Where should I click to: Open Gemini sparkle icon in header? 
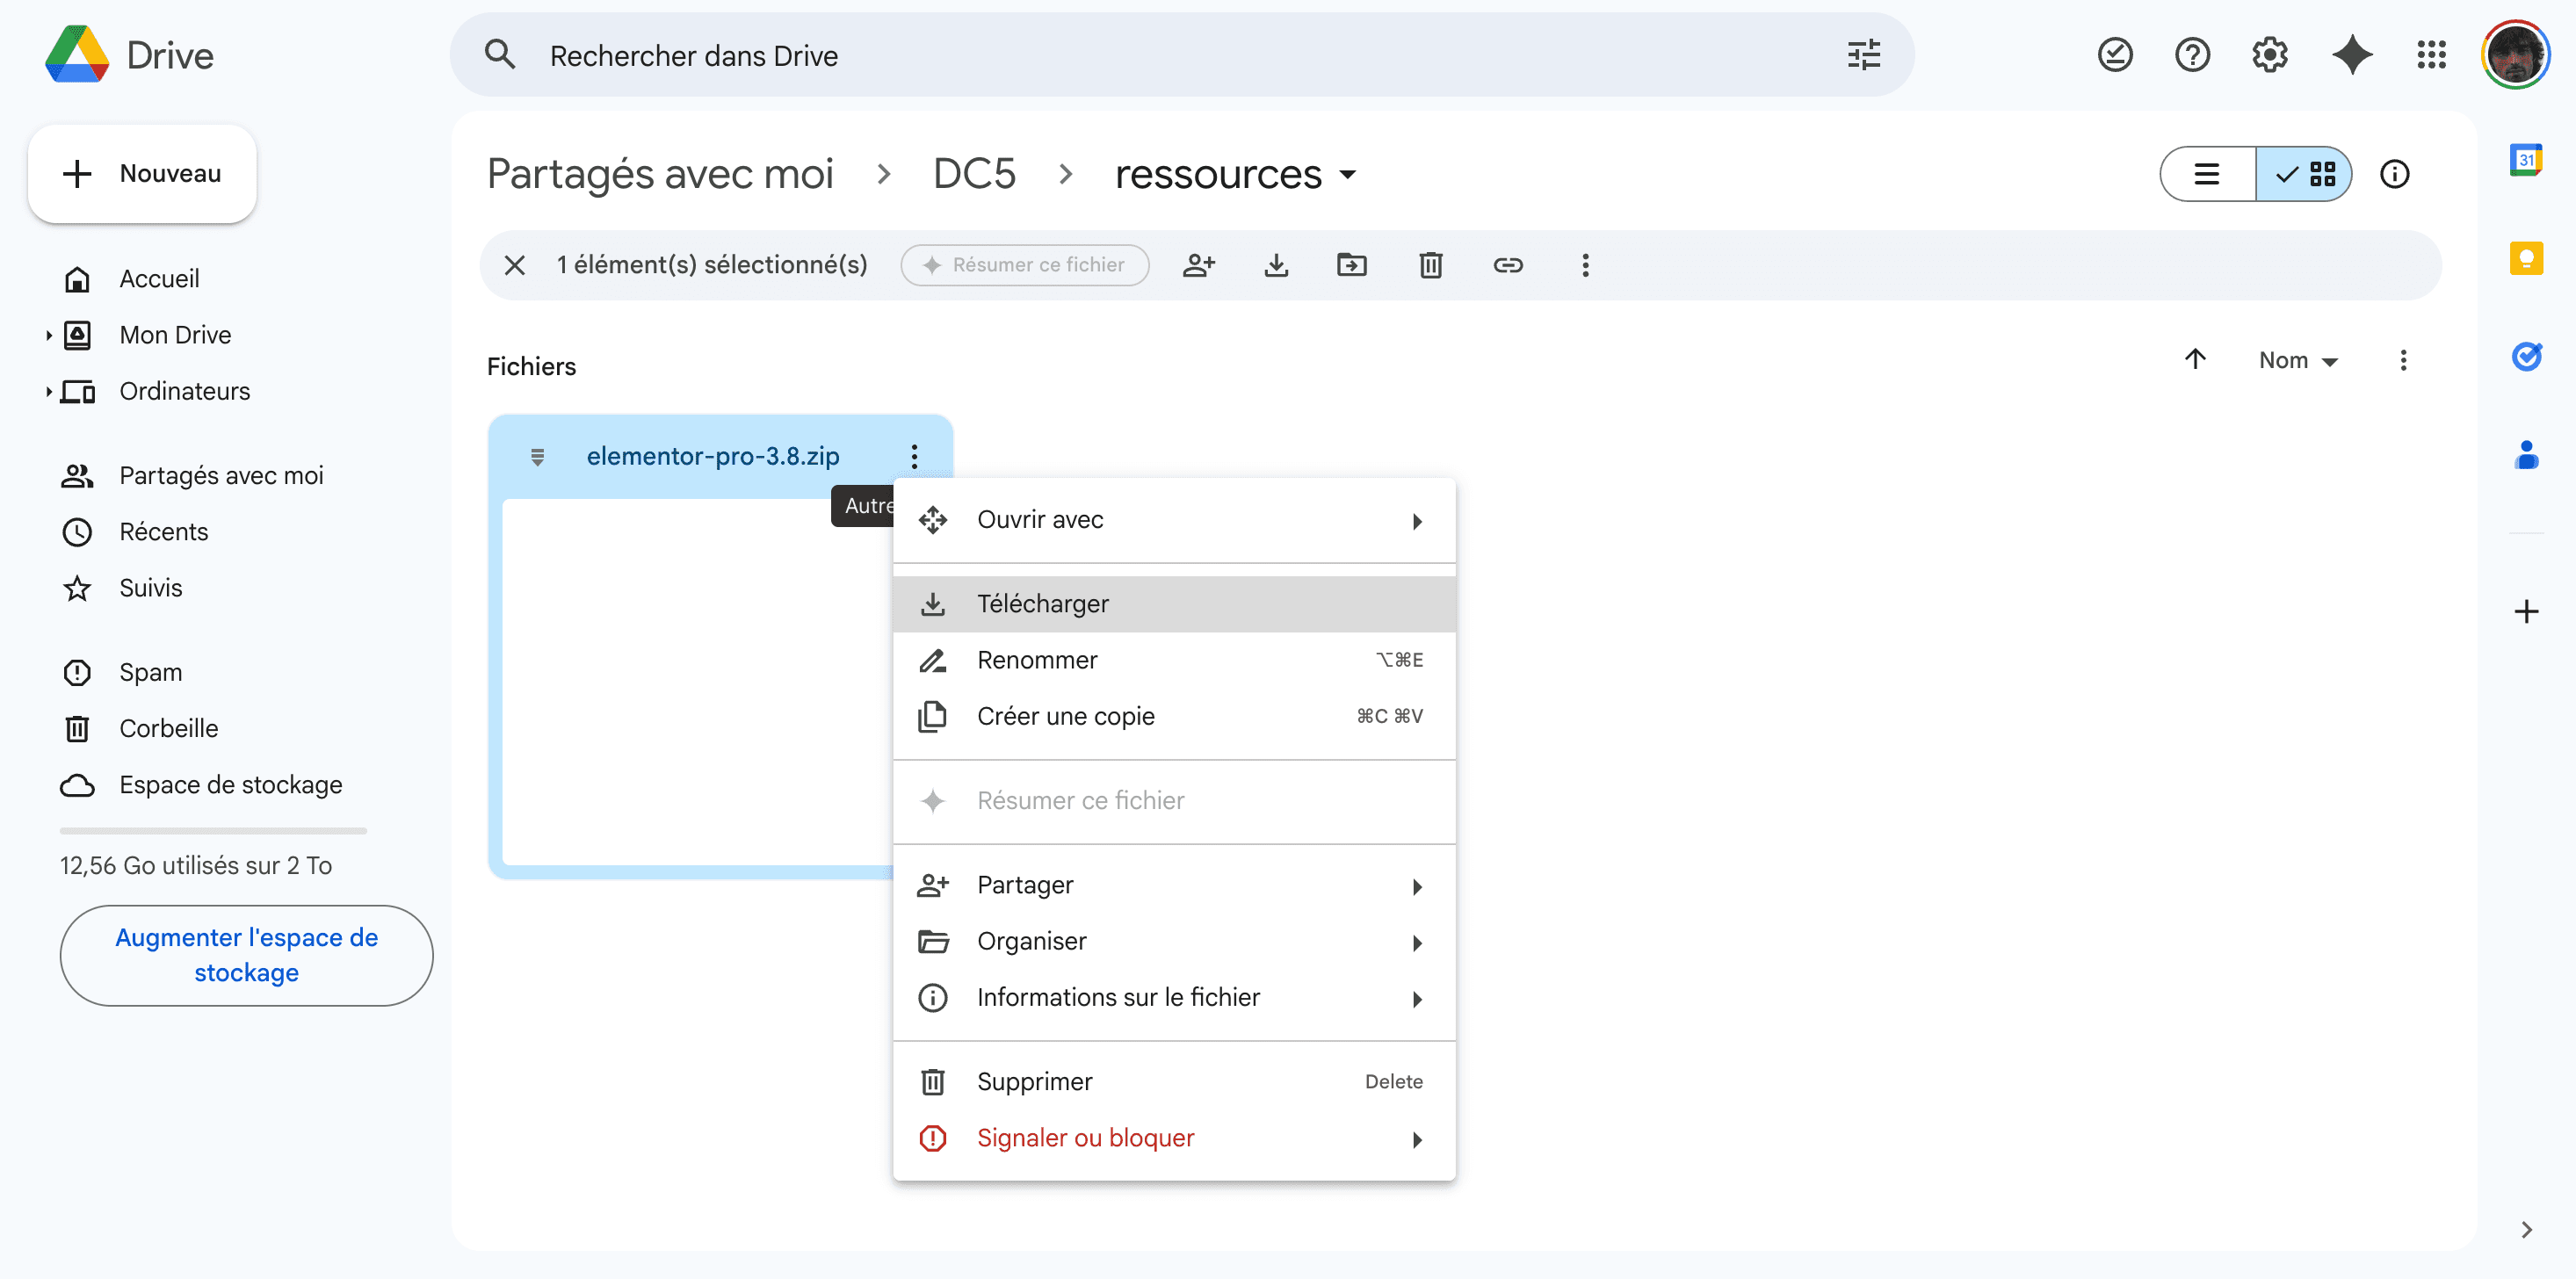pyautogui.click(x=2352, y=55)
